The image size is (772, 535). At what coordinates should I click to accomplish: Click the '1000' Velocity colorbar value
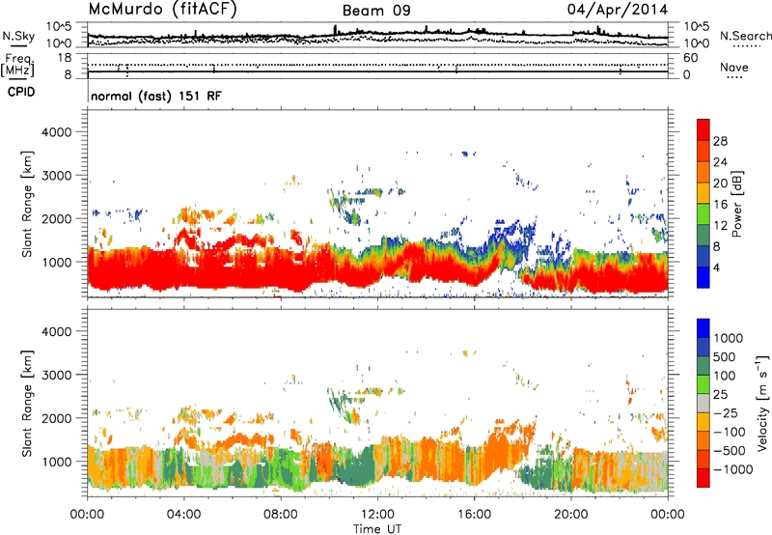coord(728,338)
